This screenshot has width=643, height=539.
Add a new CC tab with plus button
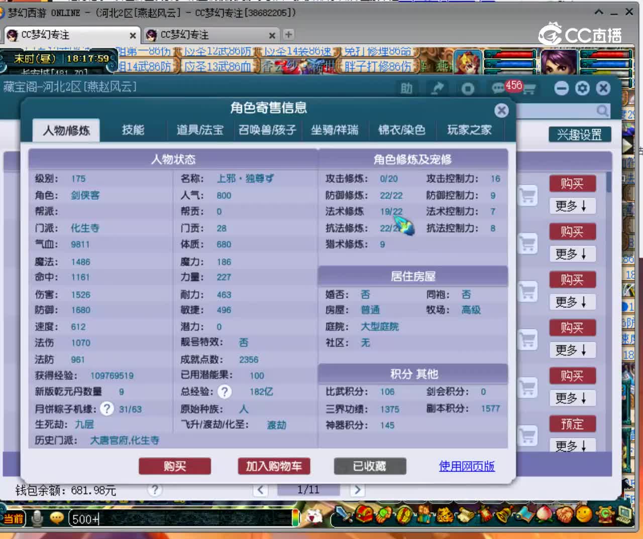288,35
